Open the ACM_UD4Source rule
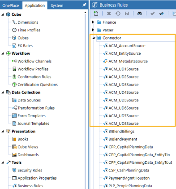This screenshot has height=189, width=176. coord(124,92)
